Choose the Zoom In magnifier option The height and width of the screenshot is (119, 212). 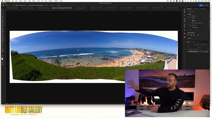11,5
